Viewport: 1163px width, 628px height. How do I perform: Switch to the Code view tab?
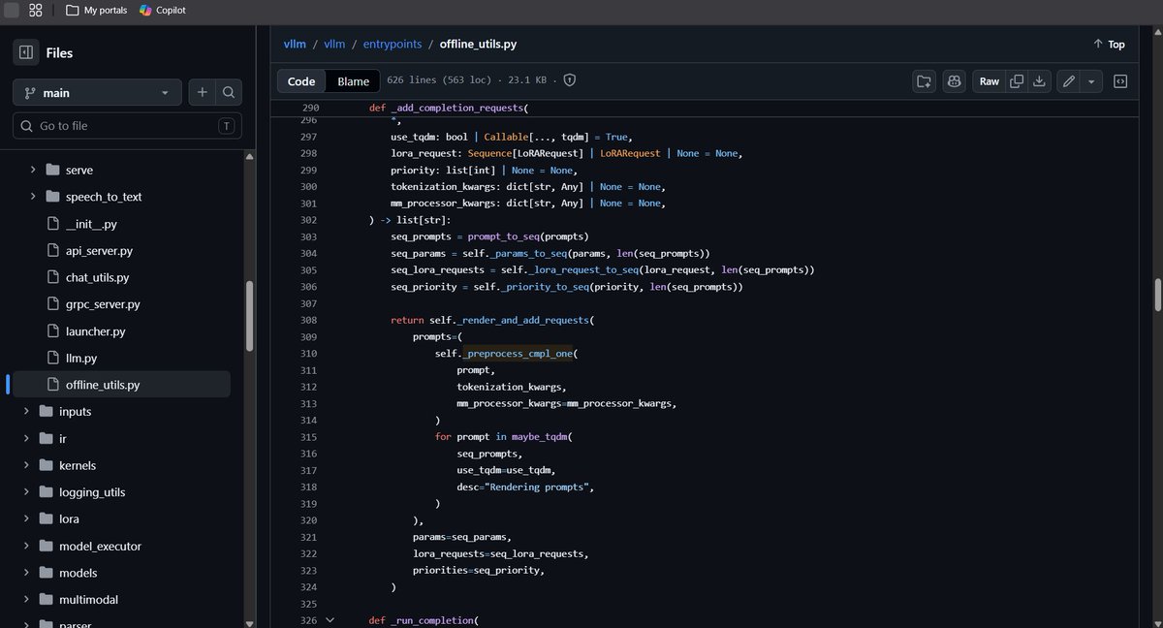(x=301, y=81)
